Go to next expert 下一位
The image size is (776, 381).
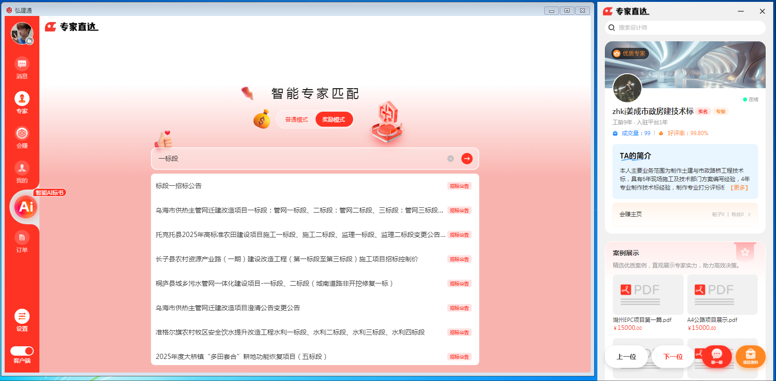click(673, 357)
